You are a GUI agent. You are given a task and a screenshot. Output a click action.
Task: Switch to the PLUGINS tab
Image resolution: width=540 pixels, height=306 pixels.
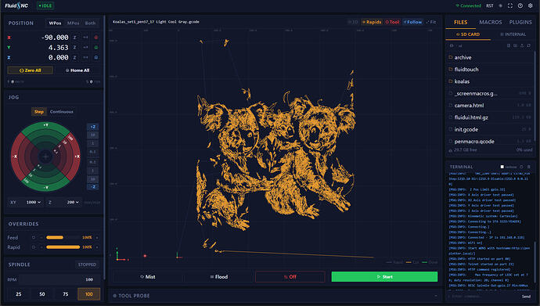520,22
